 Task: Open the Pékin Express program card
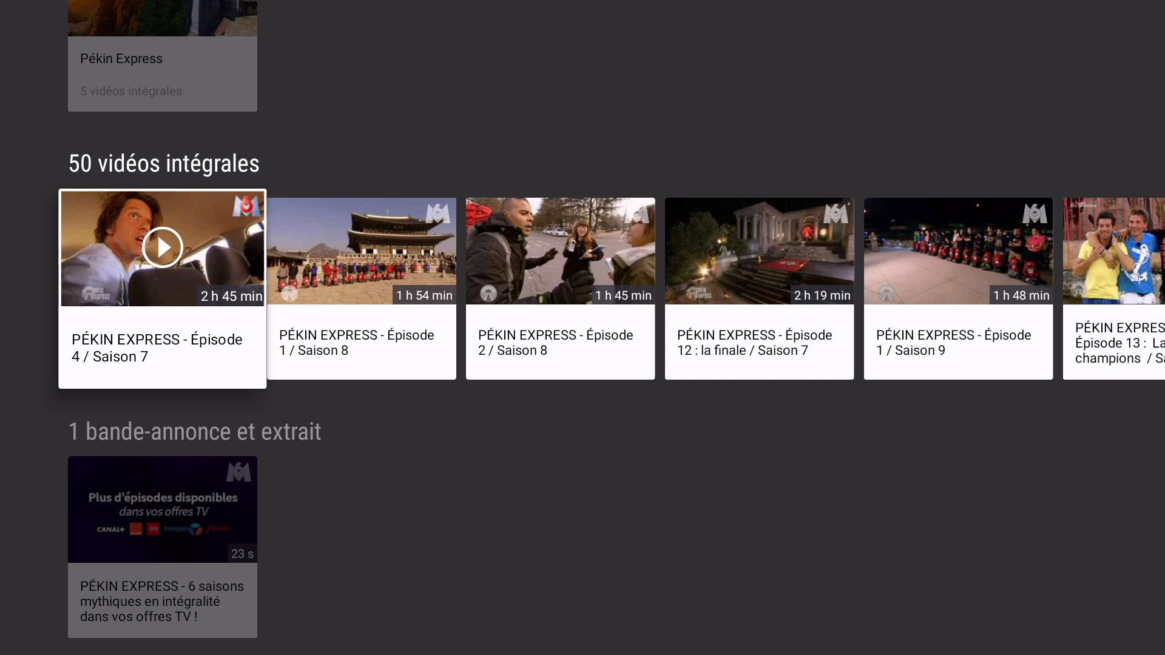point(163,56)
